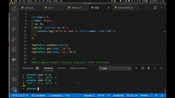Screen dimensions: 175x98
Task: Open Spotlight search in macOS menu bar
Action: 160,1
